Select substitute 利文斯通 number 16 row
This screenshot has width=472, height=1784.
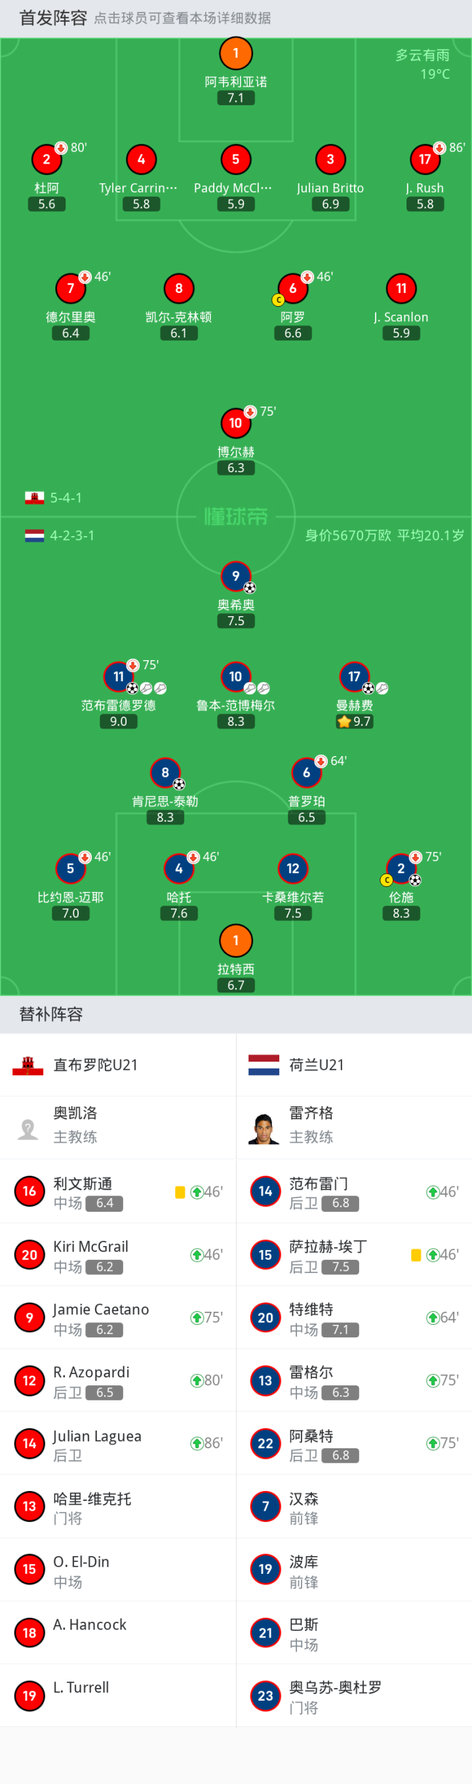(x=117, y=1191)
